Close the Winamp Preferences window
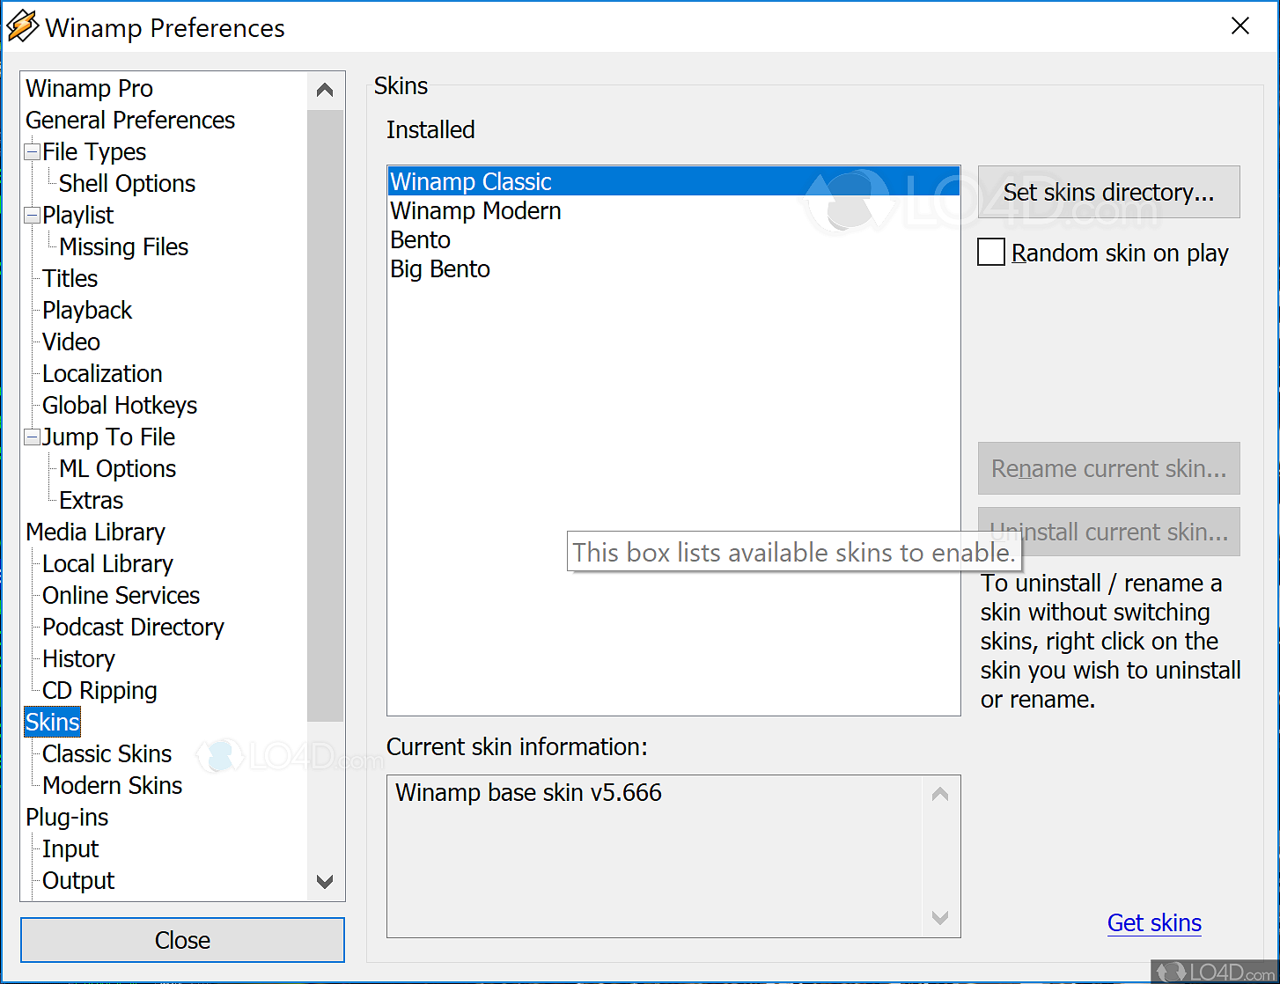The image size is (1280, 984). 1240,26
